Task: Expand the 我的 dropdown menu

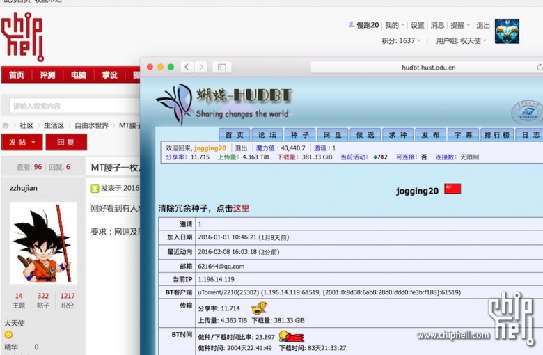Action: pyautogui.click(x=395, y=25)
